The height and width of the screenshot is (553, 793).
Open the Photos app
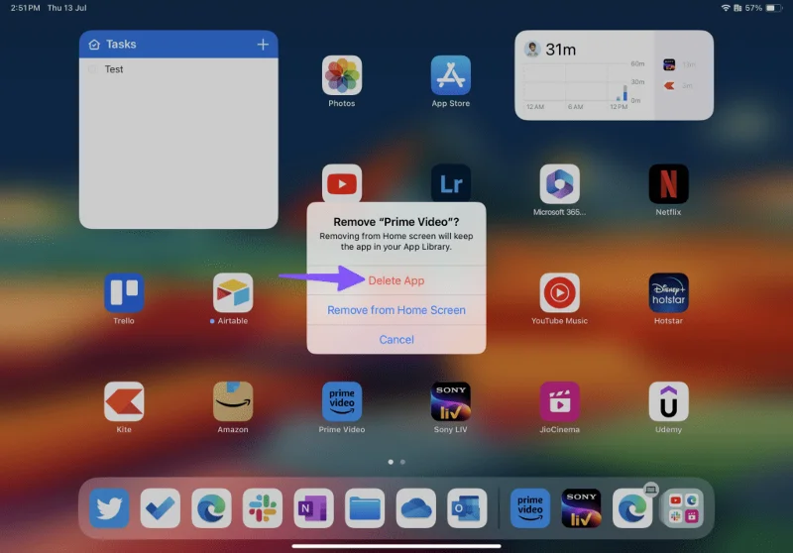(x=342, y=75)
